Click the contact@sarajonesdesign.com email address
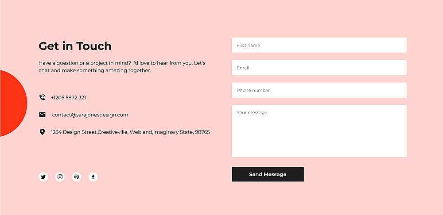The image size is (443, 215). [x=90, y=115]
